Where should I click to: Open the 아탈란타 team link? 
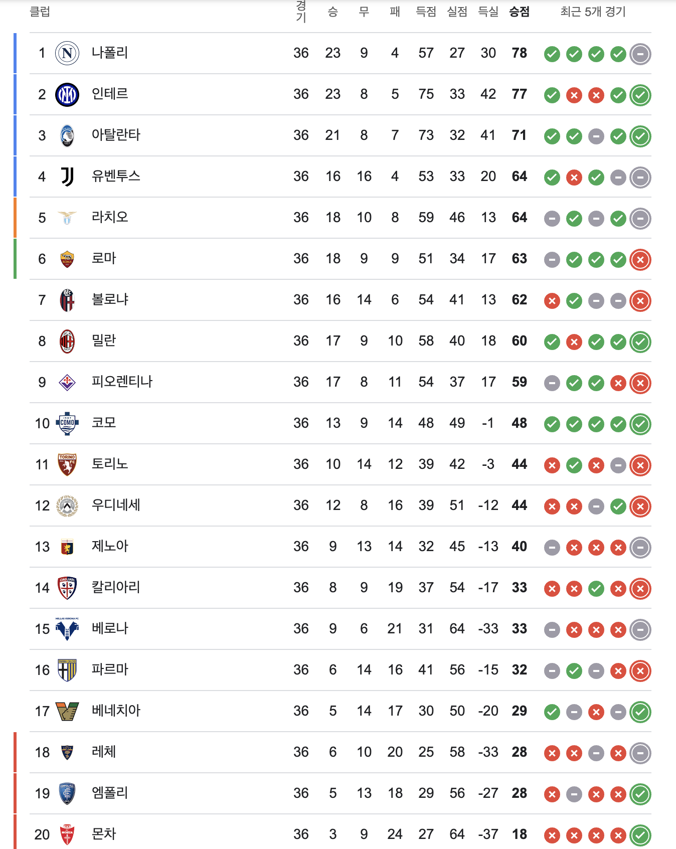click(116, 135)
